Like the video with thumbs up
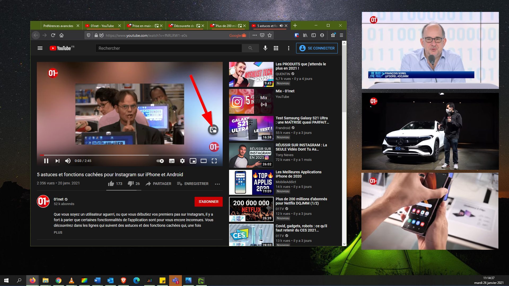509x286 pixels. click(x=115, y=184)
